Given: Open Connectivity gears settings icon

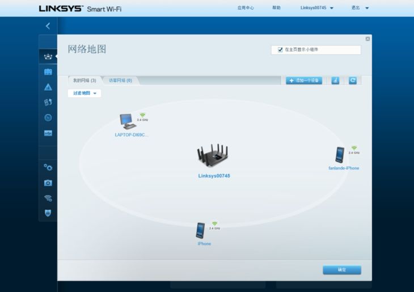Looking at the screenshot, I should [48, 167].
